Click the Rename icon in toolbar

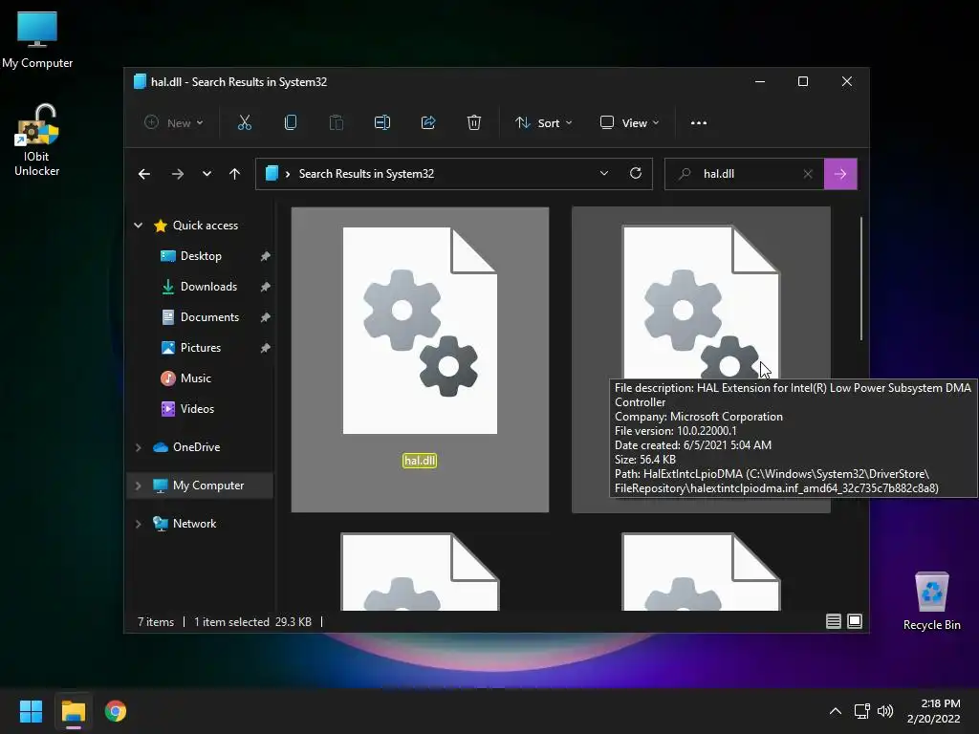(x=382, y=123)
